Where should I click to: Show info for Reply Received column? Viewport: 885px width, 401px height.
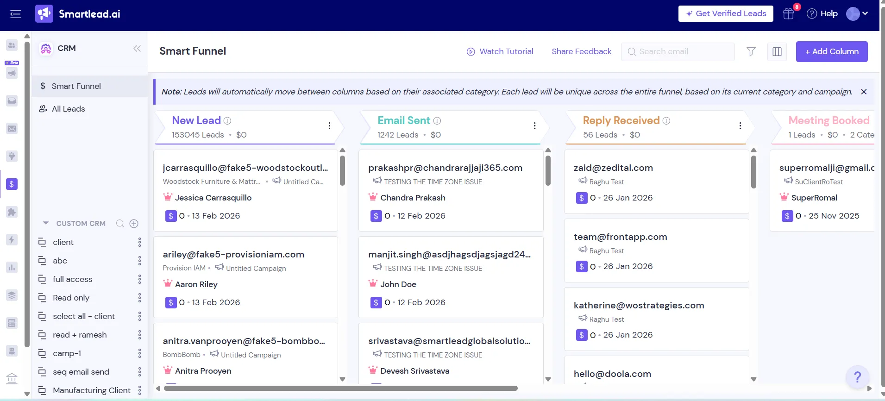click(x=666, y=121)
